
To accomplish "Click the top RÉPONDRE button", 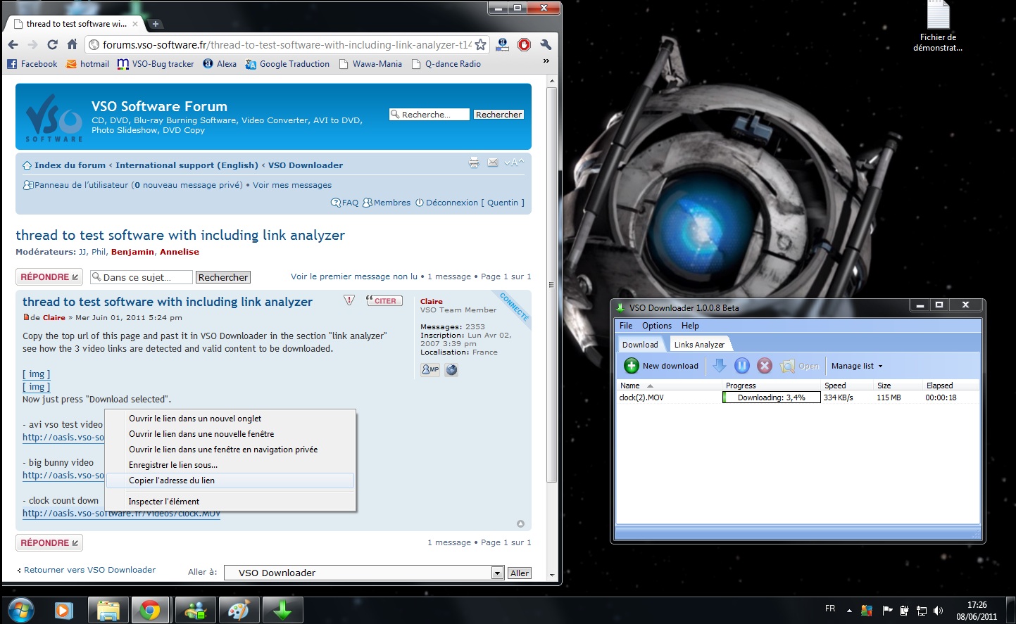I will pos(49,277).
